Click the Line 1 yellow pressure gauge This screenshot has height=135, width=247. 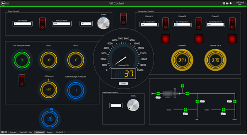tap(49, 60)
